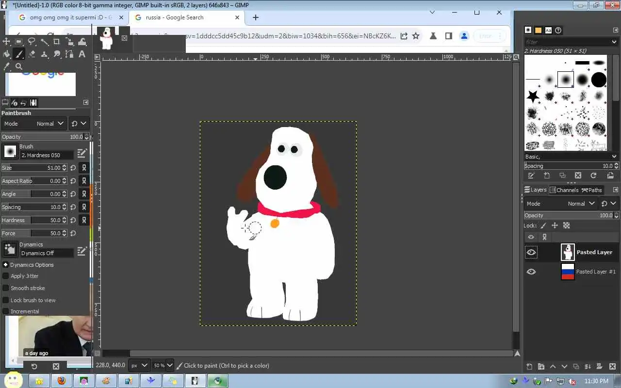Select the Fuzzy Select tool
The height and width of the screenshot is (388, 621).
[x=44, y=42]
